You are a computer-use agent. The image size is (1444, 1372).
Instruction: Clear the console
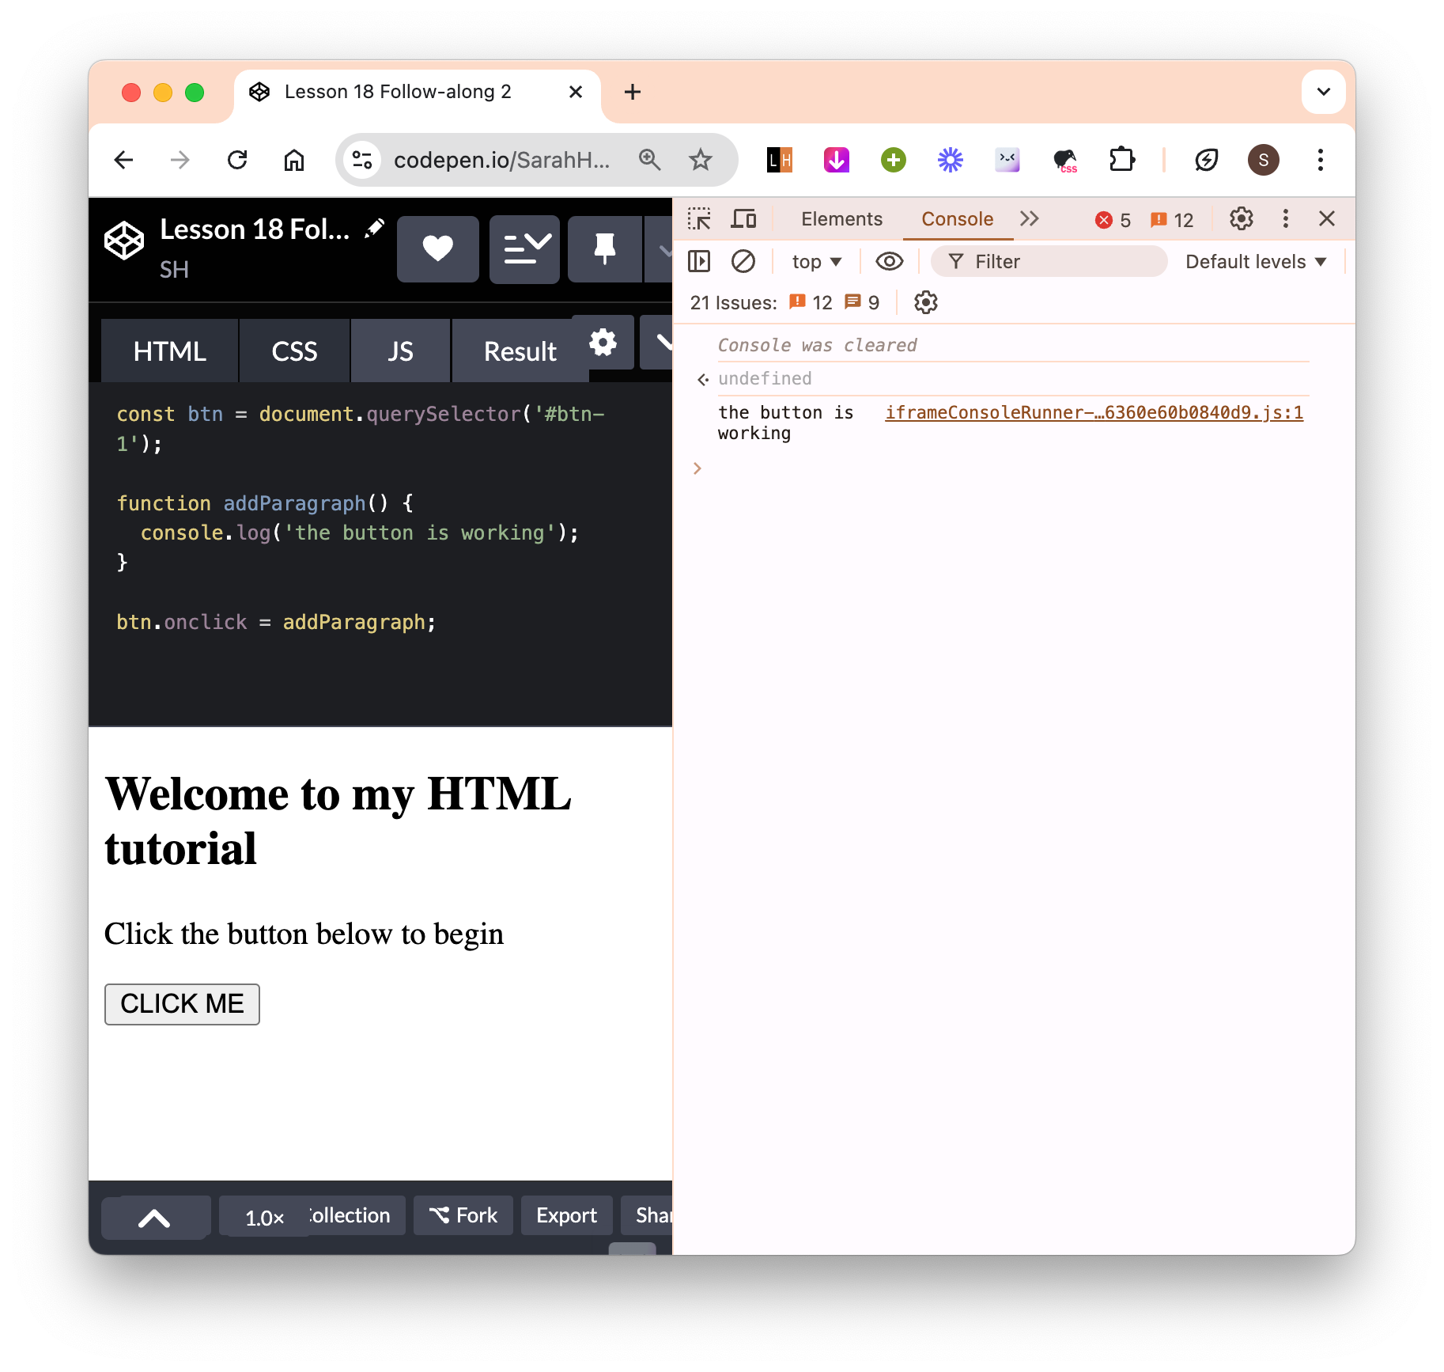pyautogui.click(x=743, y=261)
